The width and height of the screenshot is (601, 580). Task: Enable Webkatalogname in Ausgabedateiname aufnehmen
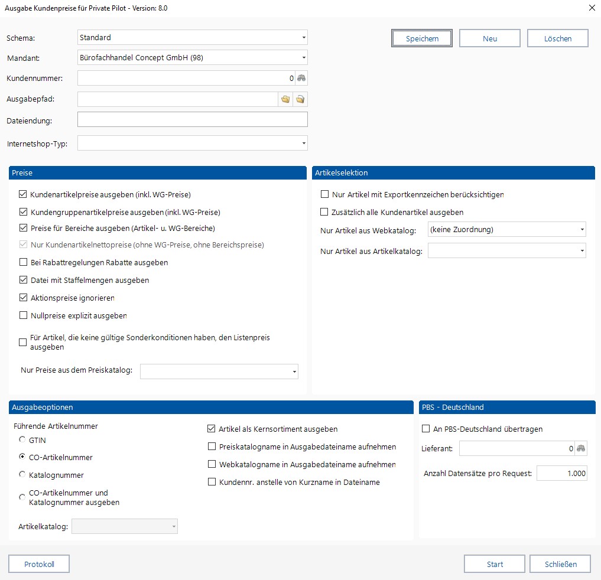[212, 464]
